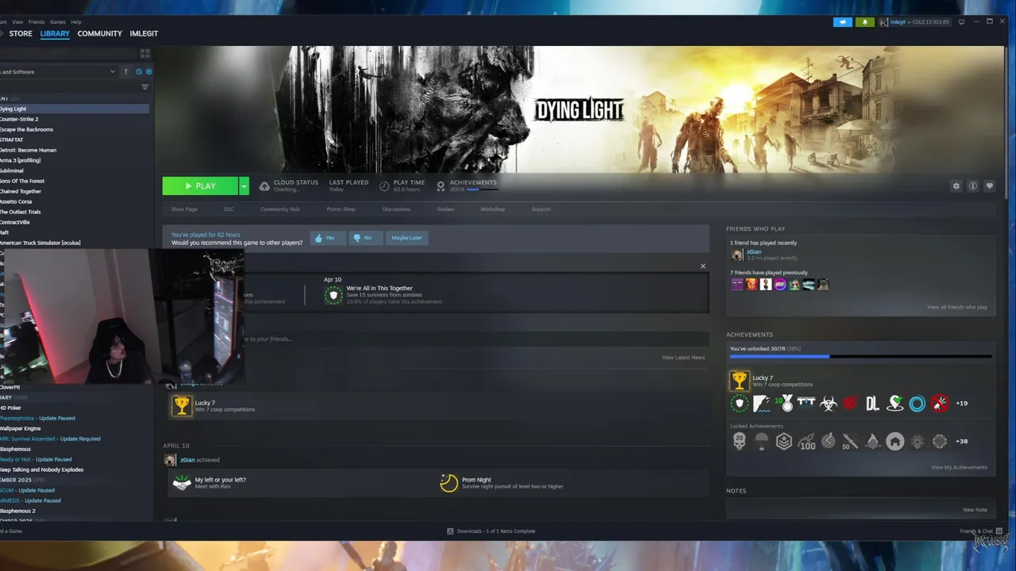Click the TT achievement badge

point(806,404)
